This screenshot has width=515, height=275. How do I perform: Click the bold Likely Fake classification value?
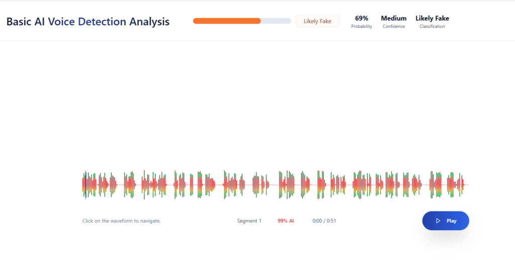coord(432,18)
